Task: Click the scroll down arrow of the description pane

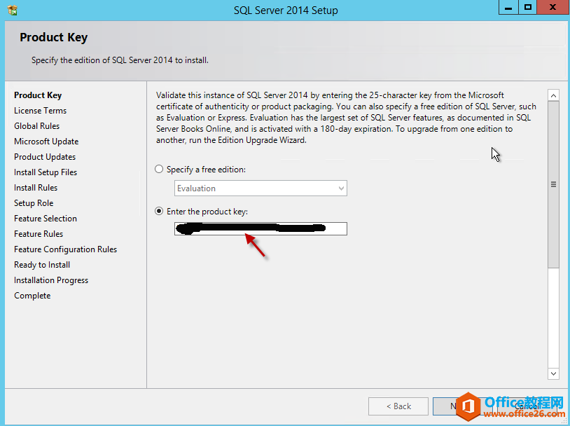Action: click(x=553, y=373)
